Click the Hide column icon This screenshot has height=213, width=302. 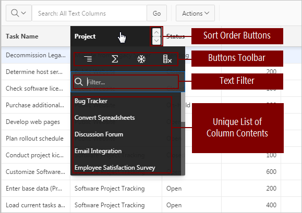point(167,59)
